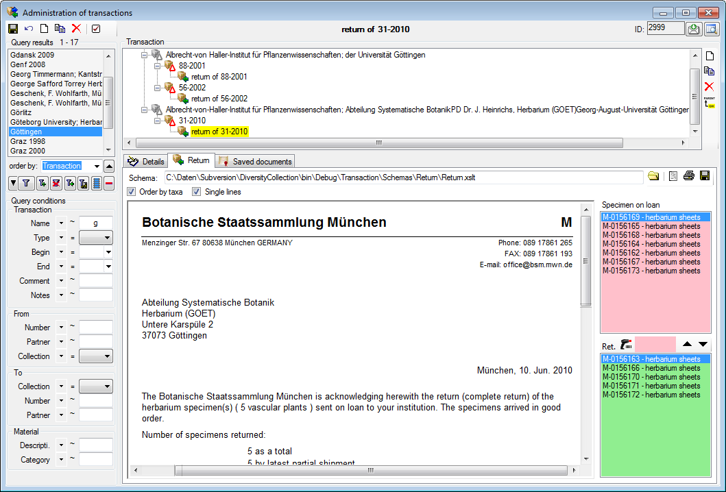Start the query with the plain filter button
The width and height of the screenshot is (726, 492).
[x=26, y=183]
